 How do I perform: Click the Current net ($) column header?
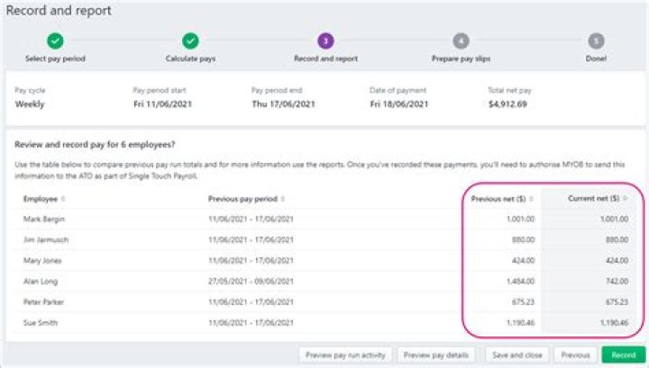tap(593, 199)
